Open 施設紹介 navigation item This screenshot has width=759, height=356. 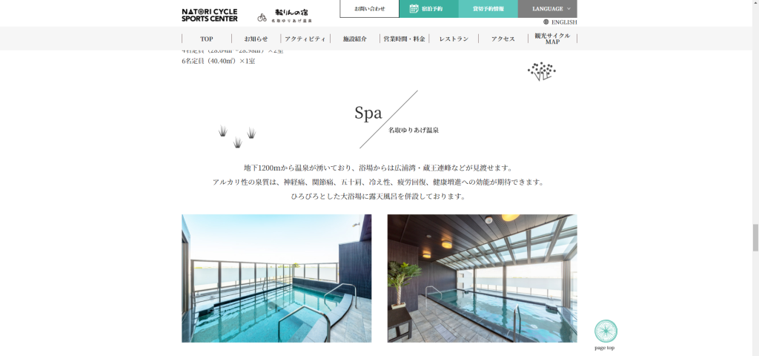point(355,39)
